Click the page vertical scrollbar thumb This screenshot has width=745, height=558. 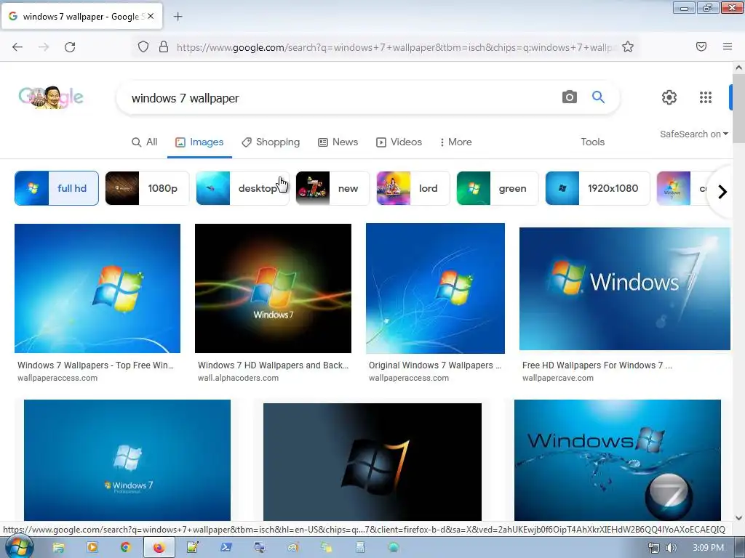pyautogui.click(x=738, y=109)
